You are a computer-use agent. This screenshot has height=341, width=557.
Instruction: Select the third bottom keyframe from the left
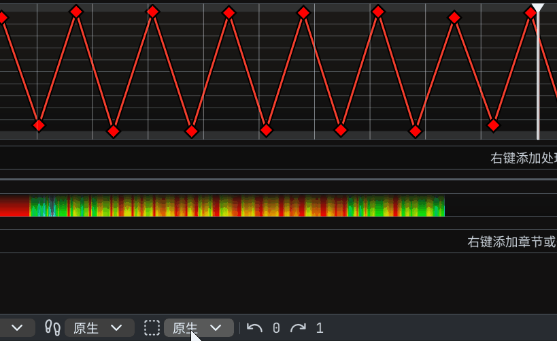[192, 131]
